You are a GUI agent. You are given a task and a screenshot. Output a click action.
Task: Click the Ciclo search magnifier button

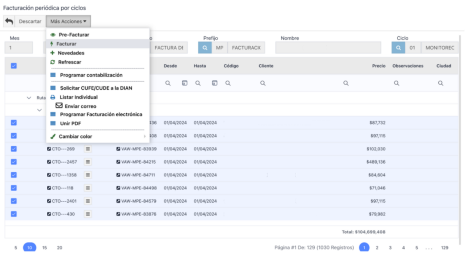(x=399, y=48)
